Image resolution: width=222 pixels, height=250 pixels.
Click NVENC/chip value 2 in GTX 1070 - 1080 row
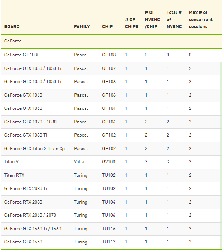click(146, 122)
